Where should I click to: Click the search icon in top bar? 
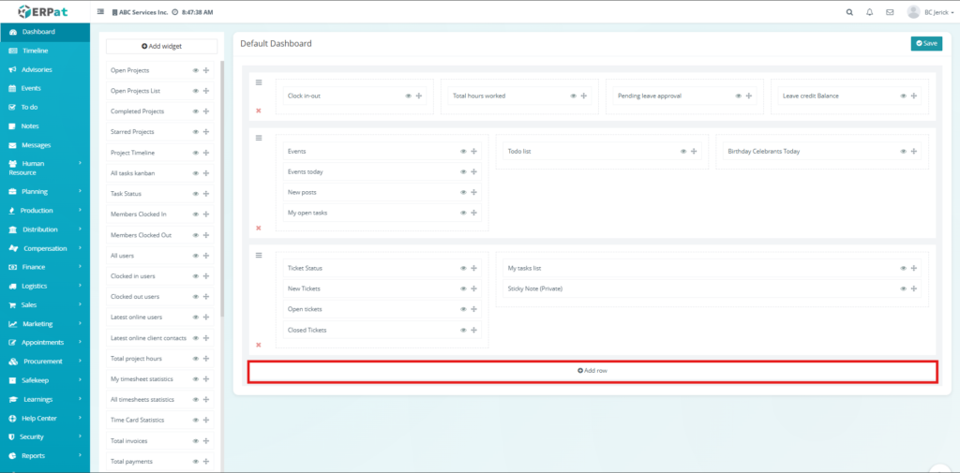point(849,12)
